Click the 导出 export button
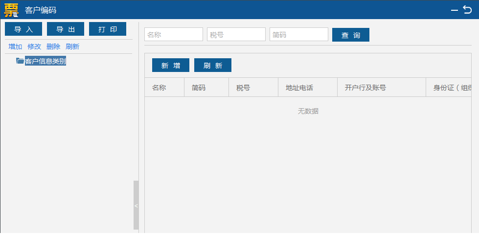 tap(66, 29)
